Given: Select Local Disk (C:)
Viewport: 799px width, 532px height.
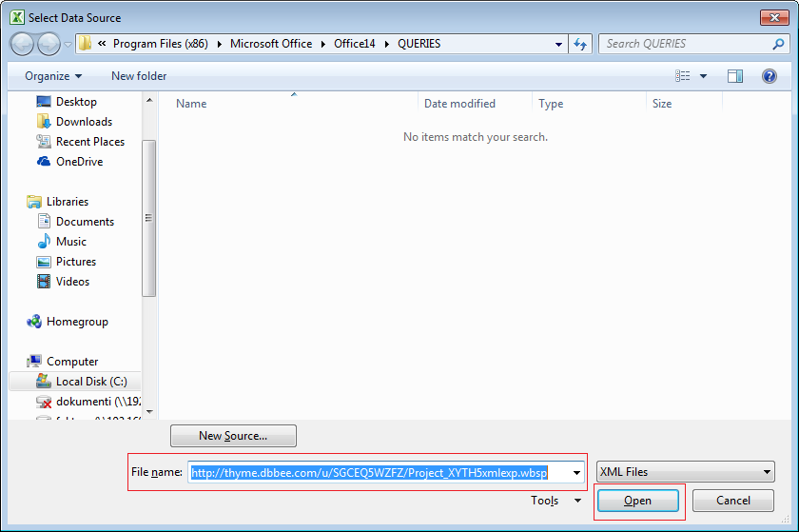Looking at the screenshot, I should pyautogui.click(x=75, y=381).
